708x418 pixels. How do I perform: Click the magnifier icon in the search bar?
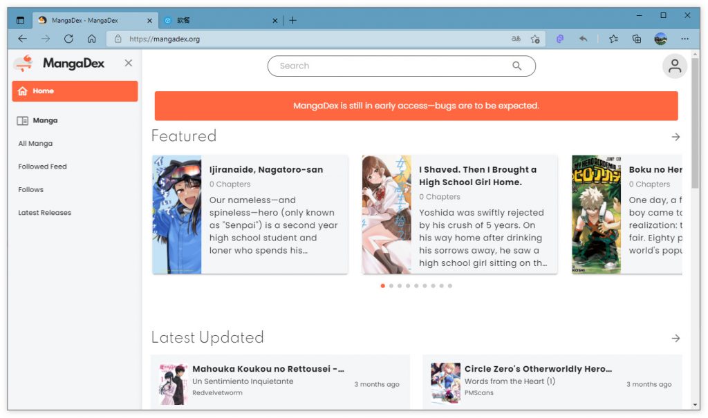[x=516, y=66]
